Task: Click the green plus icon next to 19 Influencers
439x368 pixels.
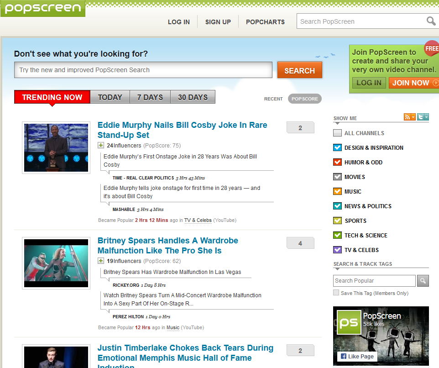Action: coord(101,260)
